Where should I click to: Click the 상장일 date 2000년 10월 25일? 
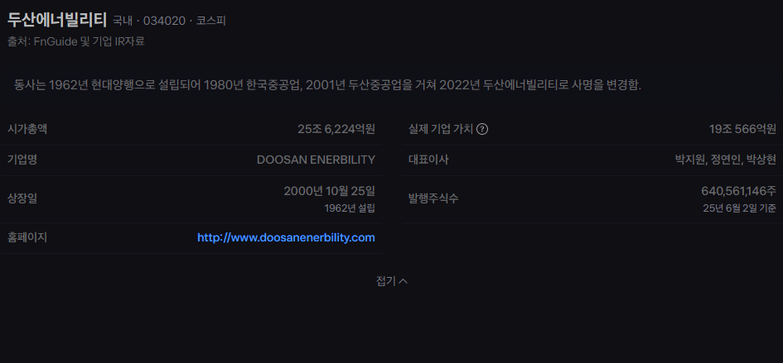[329, 191]
